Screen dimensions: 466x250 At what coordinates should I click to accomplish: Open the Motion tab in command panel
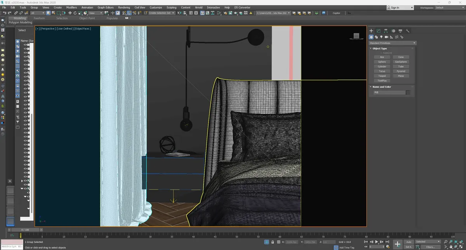tap(393, 31)
